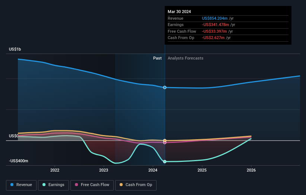Toggle the Earnings legend series
The width and height of the screenshot is (306, 195).
click(x=53, y=185)
